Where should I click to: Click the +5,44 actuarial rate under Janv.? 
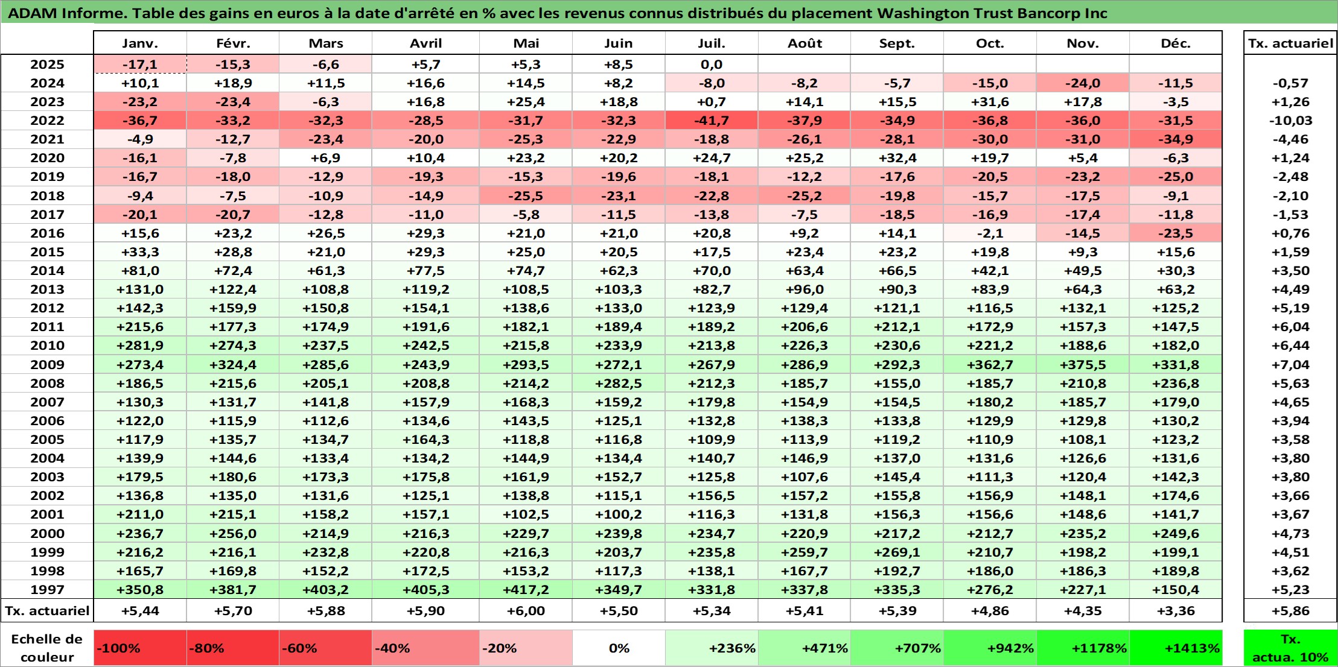point(140,610)
